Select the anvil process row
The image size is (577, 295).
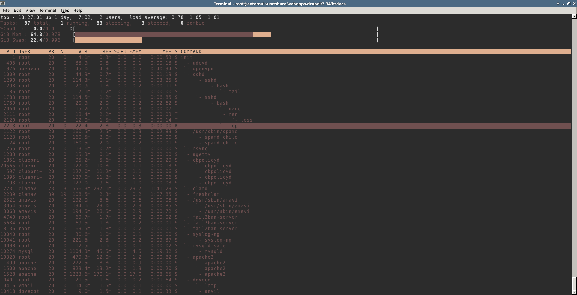point(285,291)
